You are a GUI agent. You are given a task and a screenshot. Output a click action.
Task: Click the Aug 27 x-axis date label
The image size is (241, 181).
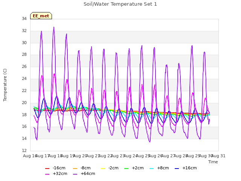(x=168, y=156)
